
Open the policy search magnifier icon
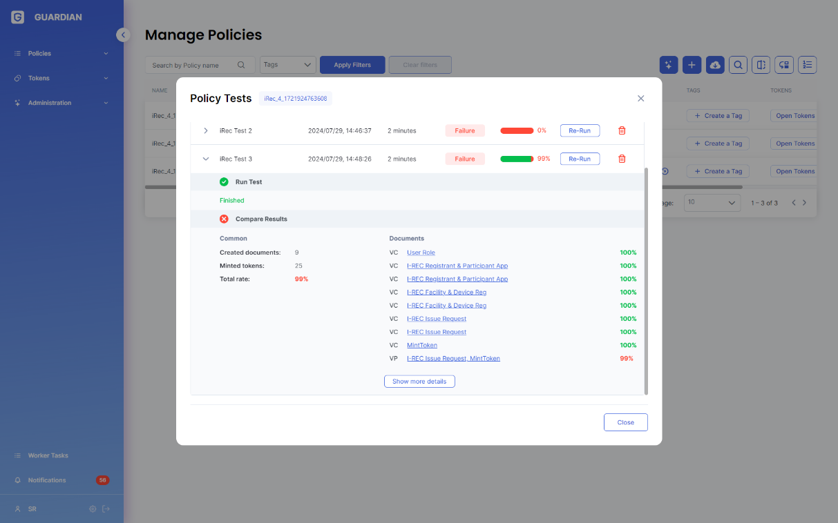(739, 65)
